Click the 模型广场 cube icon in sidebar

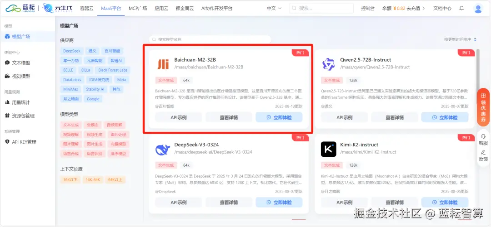7,37
